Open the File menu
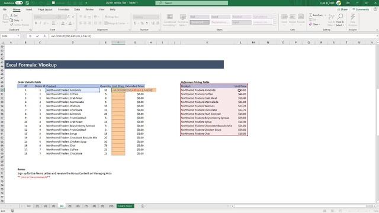Image resolution: width=379 pixels, height=213 pixels. click(x=5, y=9)
